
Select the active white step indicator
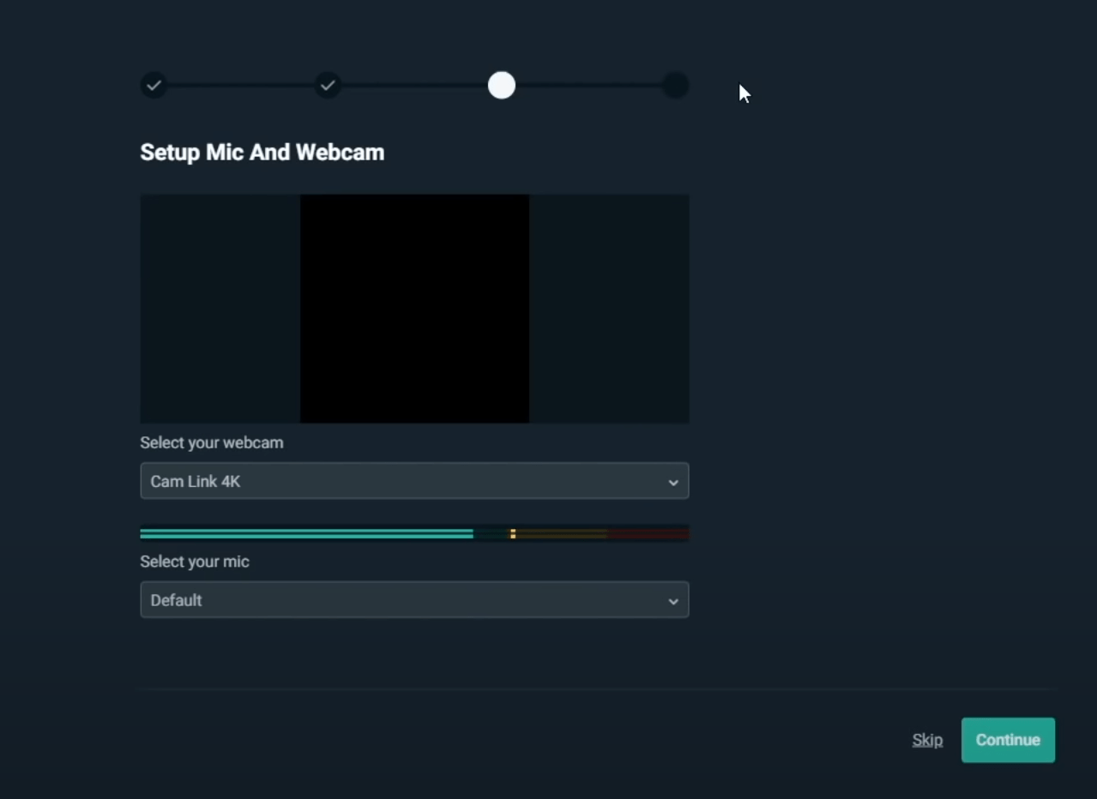coord(502,85)
